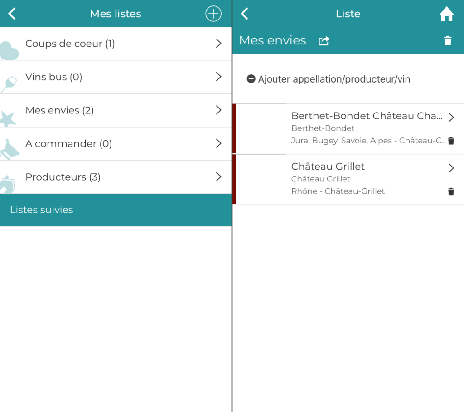Viewport: 464px width, 412px height.
Task: Open Château Grillet details chevron
Action: coord(451,168)
